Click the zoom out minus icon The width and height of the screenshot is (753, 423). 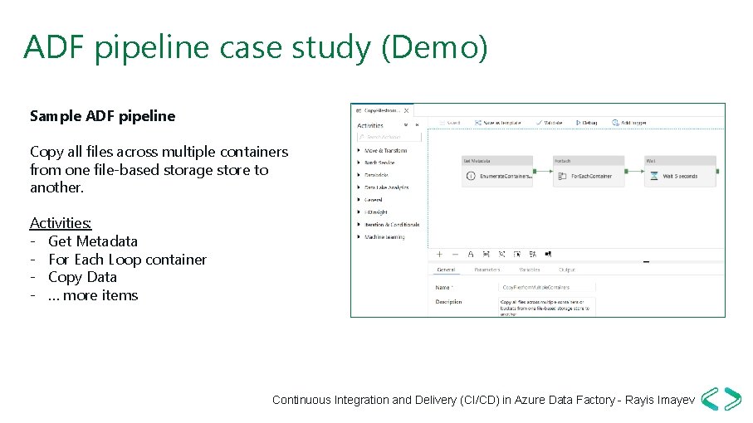click(455, 254)
